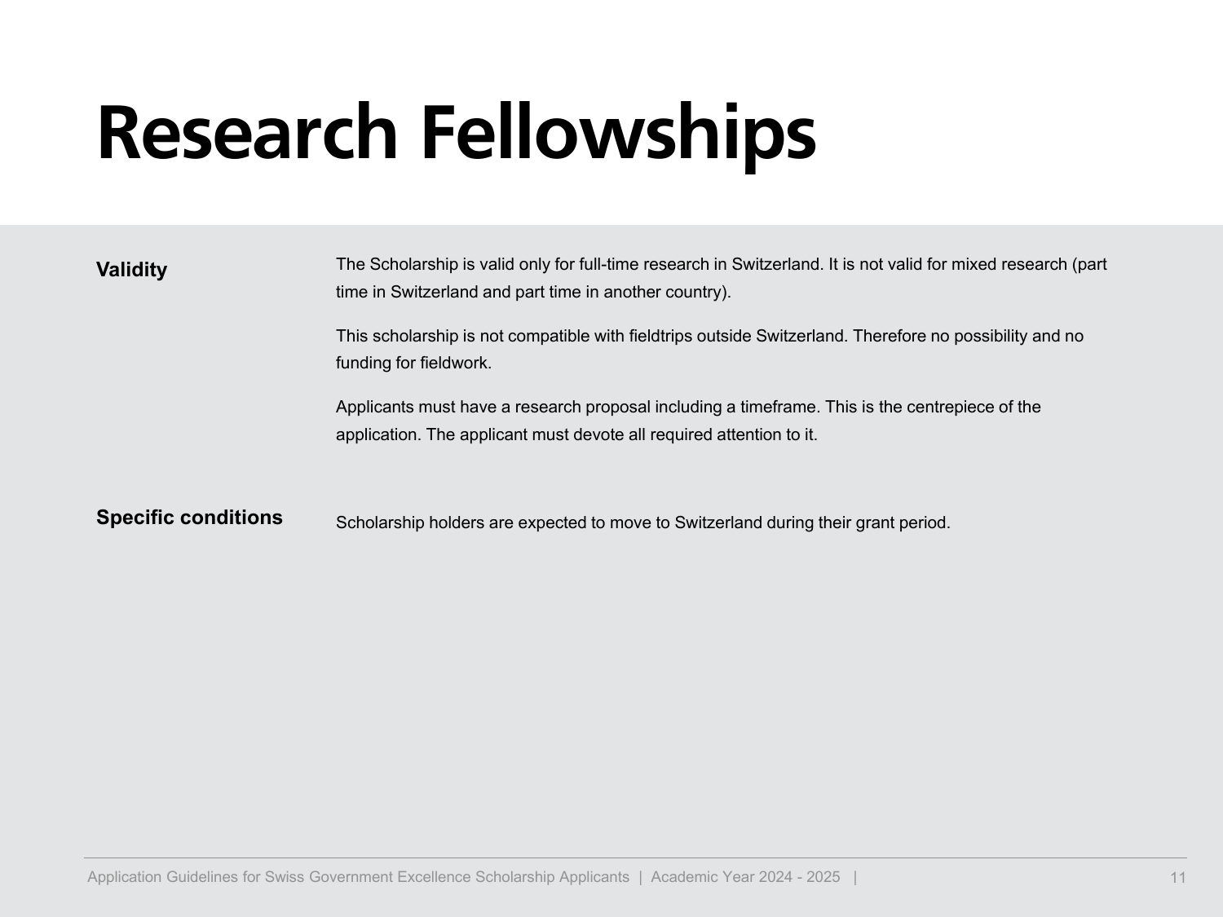This screenshot has height=917, width=1223.
Task: Click the word "Research" in the title
Action: [246, 134]
